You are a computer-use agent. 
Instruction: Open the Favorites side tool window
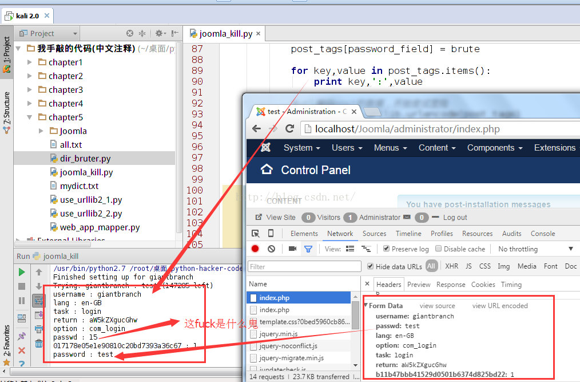(x=7, y=345)
